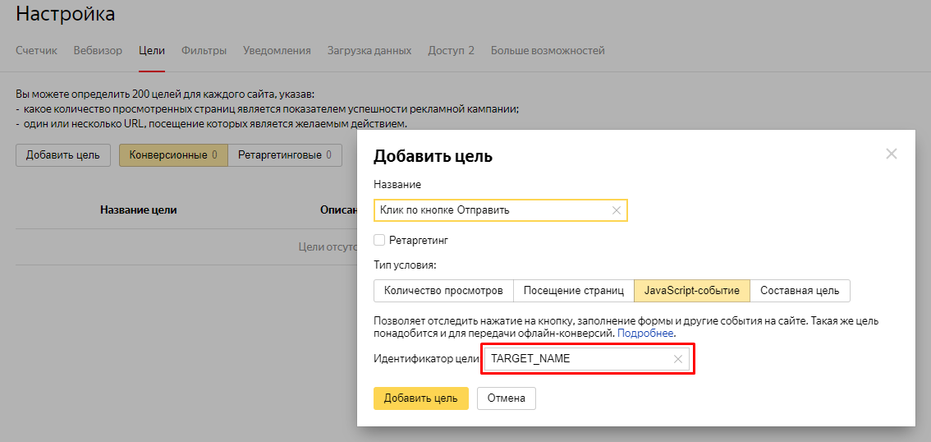The width and height of the screenshot is (931, 442).
Task: Close the Добавить цель dialog
Action: tap(892, 154)
